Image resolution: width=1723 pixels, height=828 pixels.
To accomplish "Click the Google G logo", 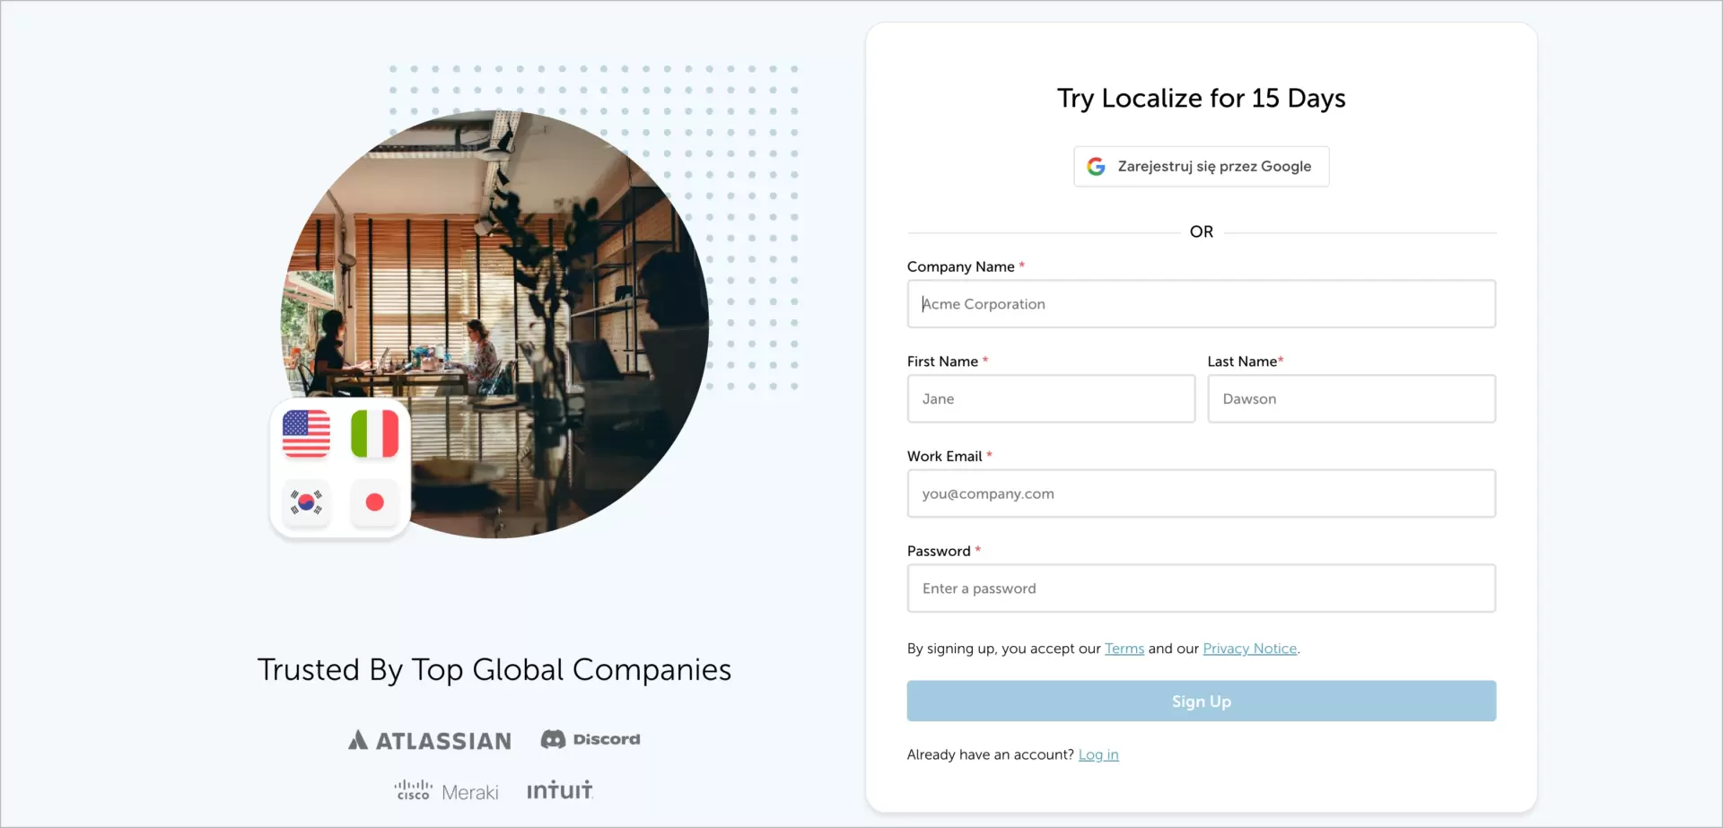I will click(1097, 166).
